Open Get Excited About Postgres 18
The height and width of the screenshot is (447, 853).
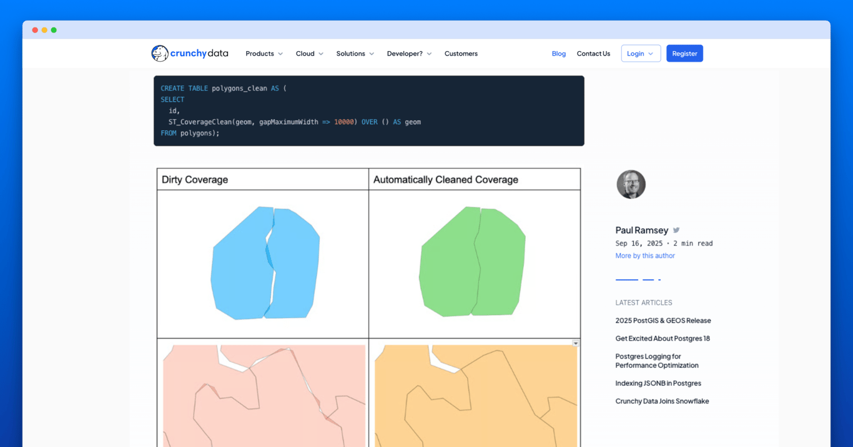662,338
